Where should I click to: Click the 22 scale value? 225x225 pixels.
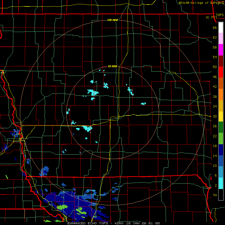coord(215,136)
